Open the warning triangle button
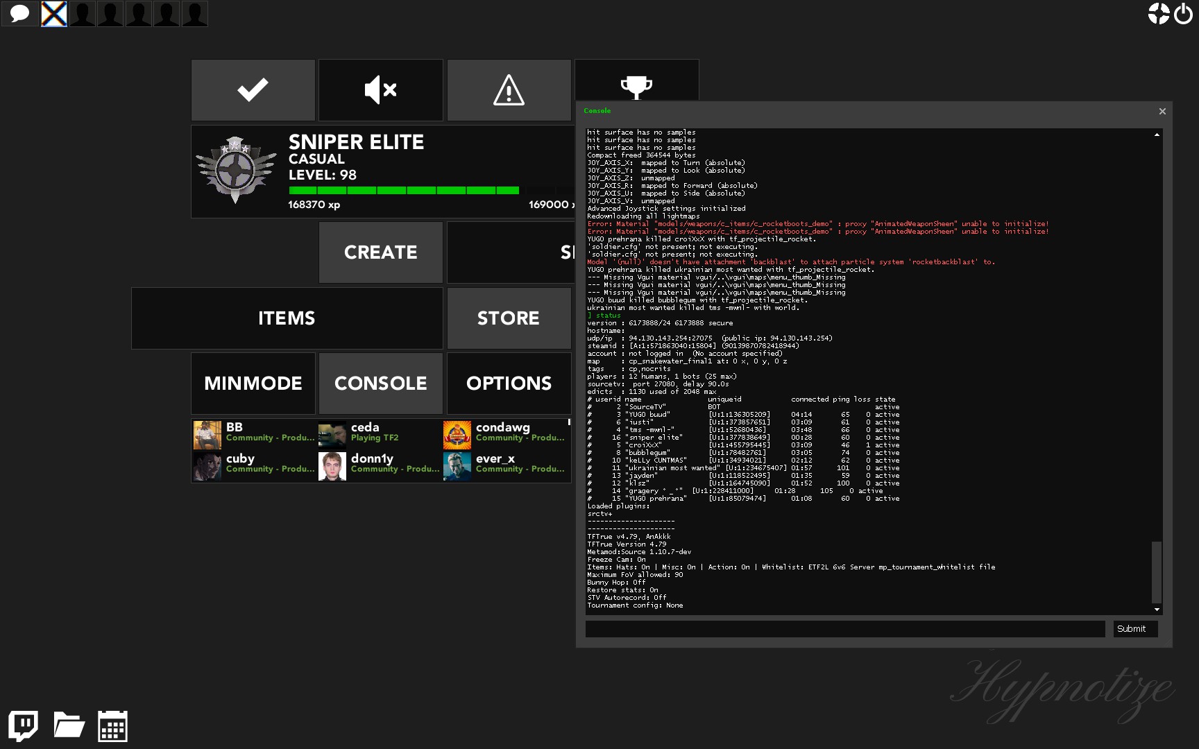This screenshot has width=1199, height=749. (509, 90)
